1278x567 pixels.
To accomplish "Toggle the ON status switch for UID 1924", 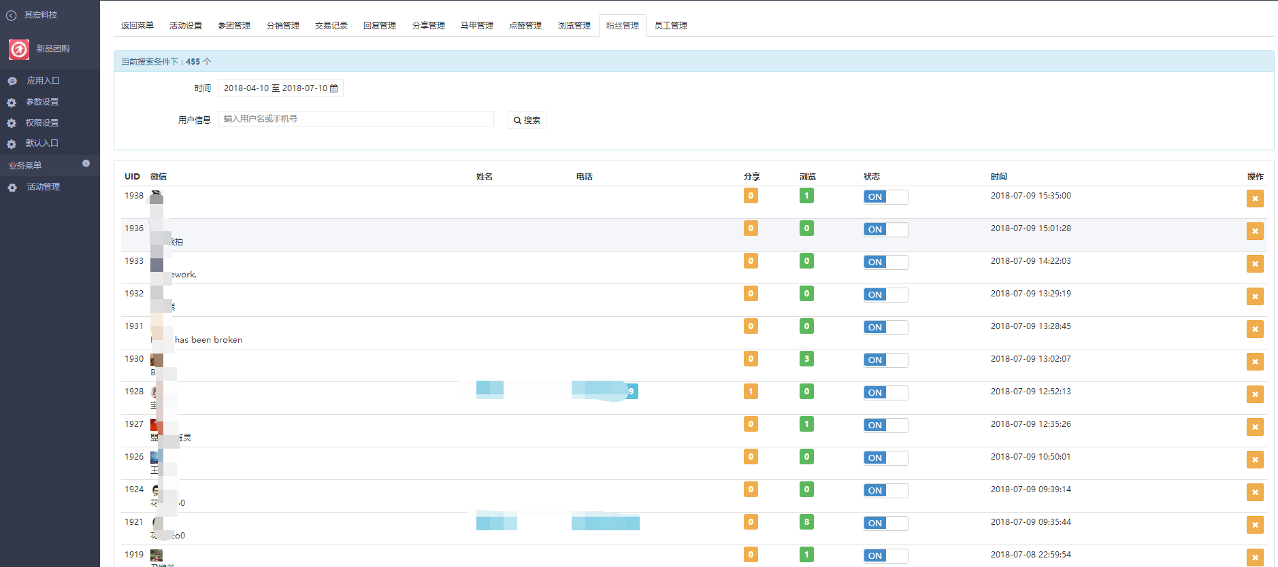I will [885, 491].
